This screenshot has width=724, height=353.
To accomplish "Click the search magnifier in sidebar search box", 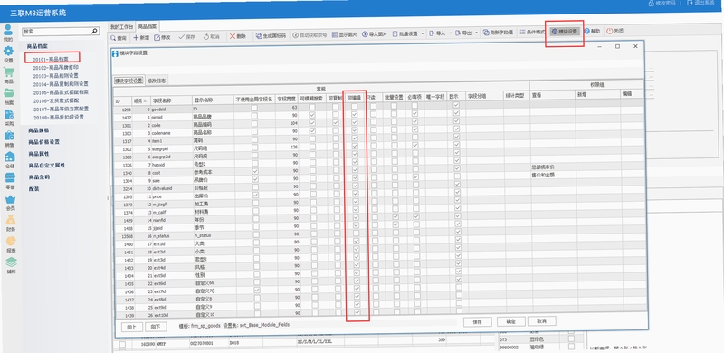I will pyautogui.click(x=94, y=31).
